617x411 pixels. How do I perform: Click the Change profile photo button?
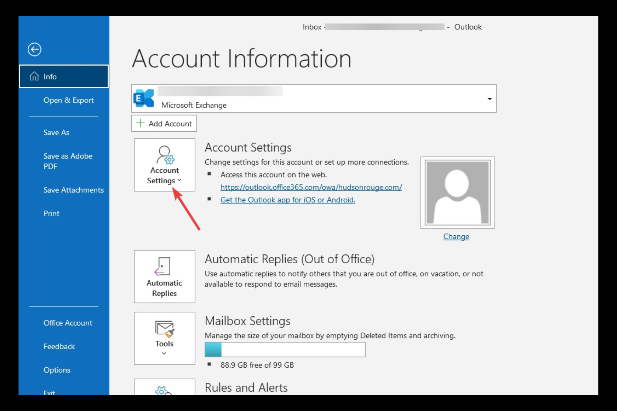[x=456, y=236]
